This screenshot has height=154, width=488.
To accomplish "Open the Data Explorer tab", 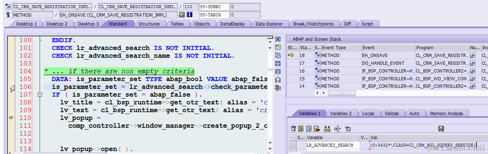I will [x=269, y=24].
